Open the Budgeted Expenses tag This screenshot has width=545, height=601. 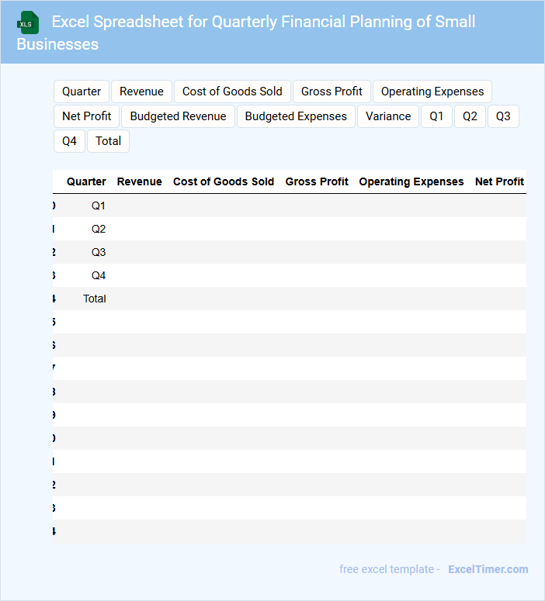(296, 116)
